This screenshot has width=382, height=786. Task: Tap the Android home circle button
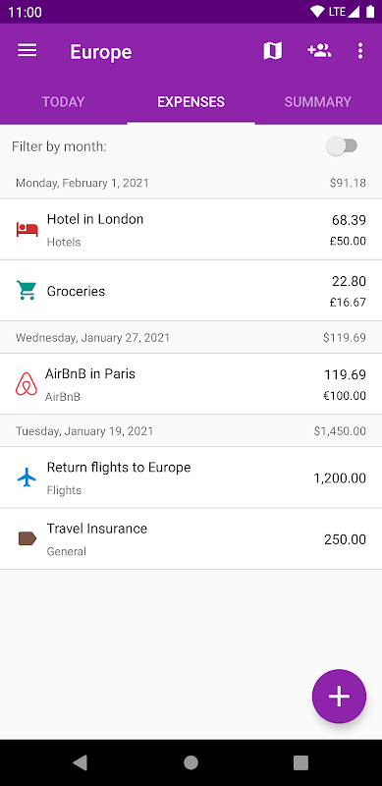[191, 762]
